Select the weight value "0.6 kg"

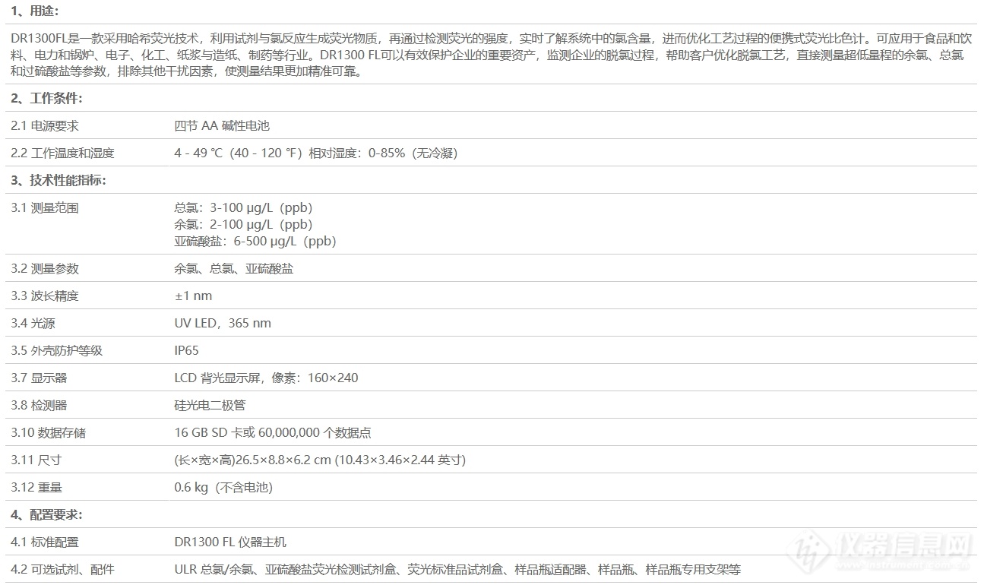pos(223,487)
